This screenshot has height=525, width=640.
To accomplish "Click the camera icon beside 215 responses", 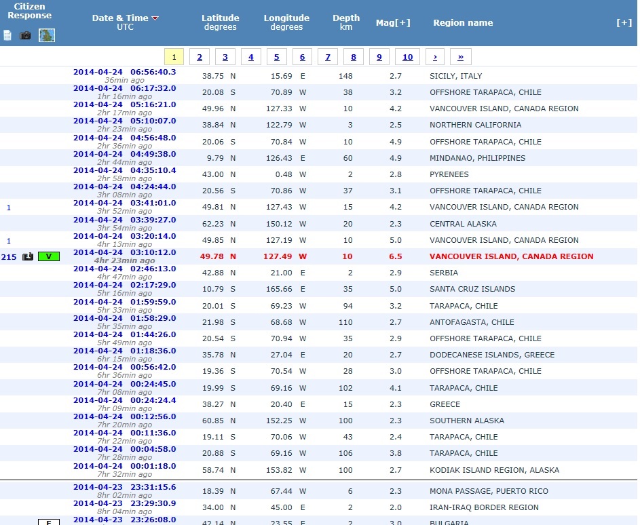I will pos(28,256).
